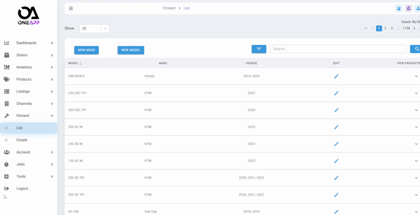Expand the Orders menu chevron

(51, 55)
